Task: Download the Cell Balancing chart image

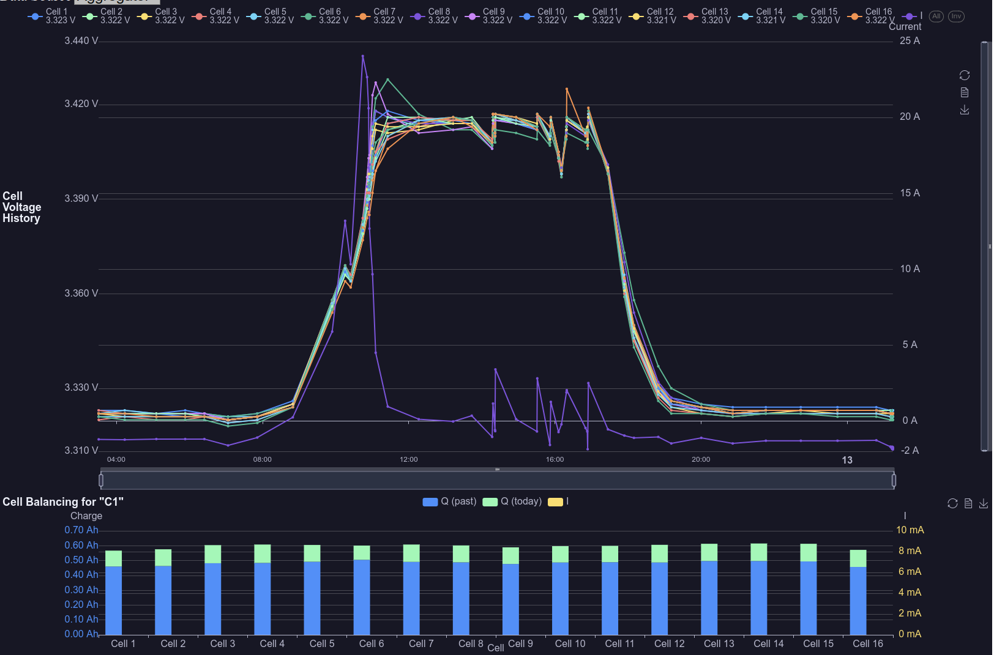Action: coord(984,503)
